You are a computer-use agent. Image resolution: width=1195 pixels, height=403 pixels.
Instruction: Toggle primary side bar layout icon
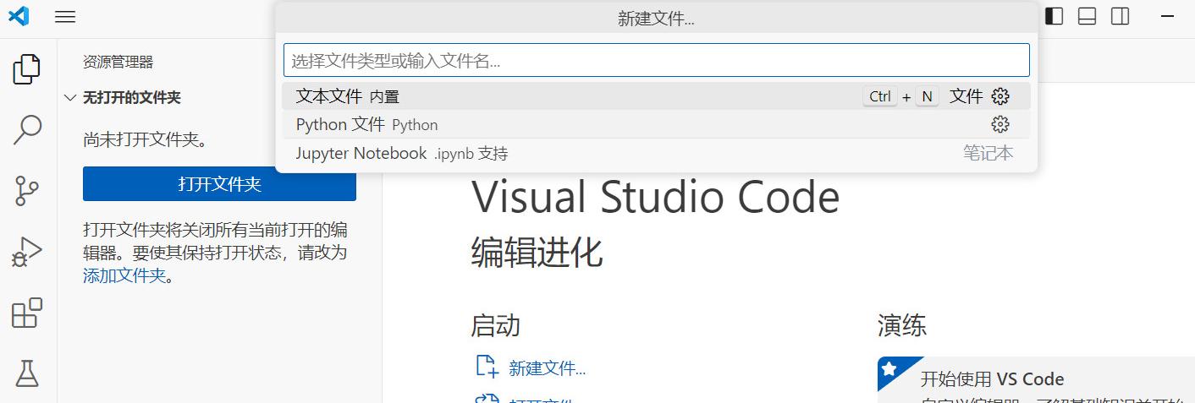point(1055,16)
